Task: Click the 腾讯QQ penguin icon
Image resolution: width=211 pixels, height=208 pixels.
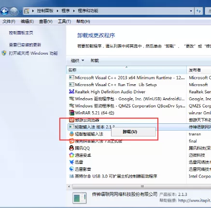Action: pyautogui.click(x=71, y=148)
